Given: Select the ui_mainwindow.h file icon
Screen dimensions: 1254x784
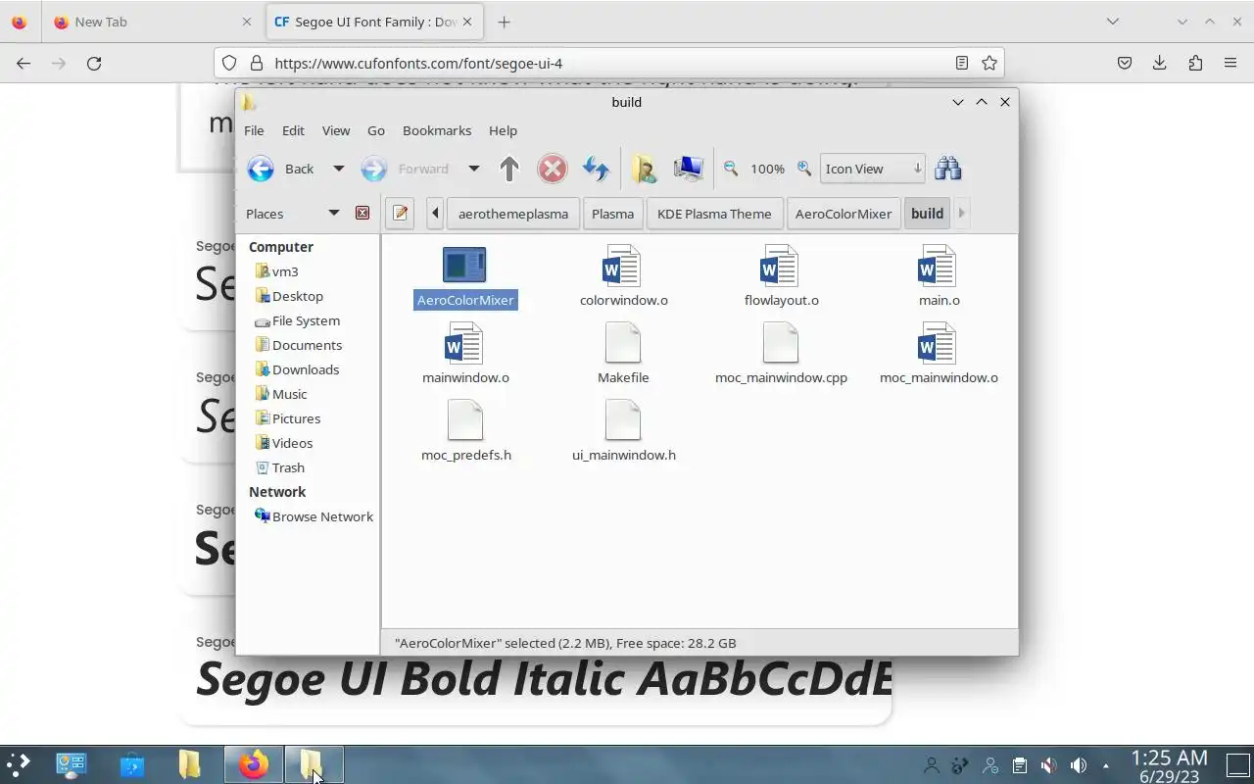Looking at the screenshot, I should (x=623, y=420).
